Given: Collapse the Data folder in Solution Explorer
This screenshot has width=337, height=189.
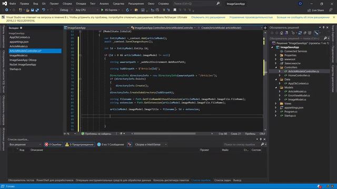Looking at the screenshot, I should [x=276, y=79].
